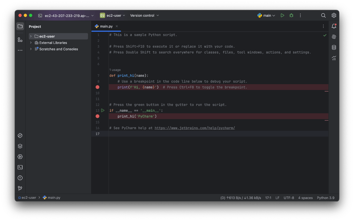Open the jetbrains.com PyCharm help link
Viewport: 354px width, 221px height.
click(x=195, y=128)
